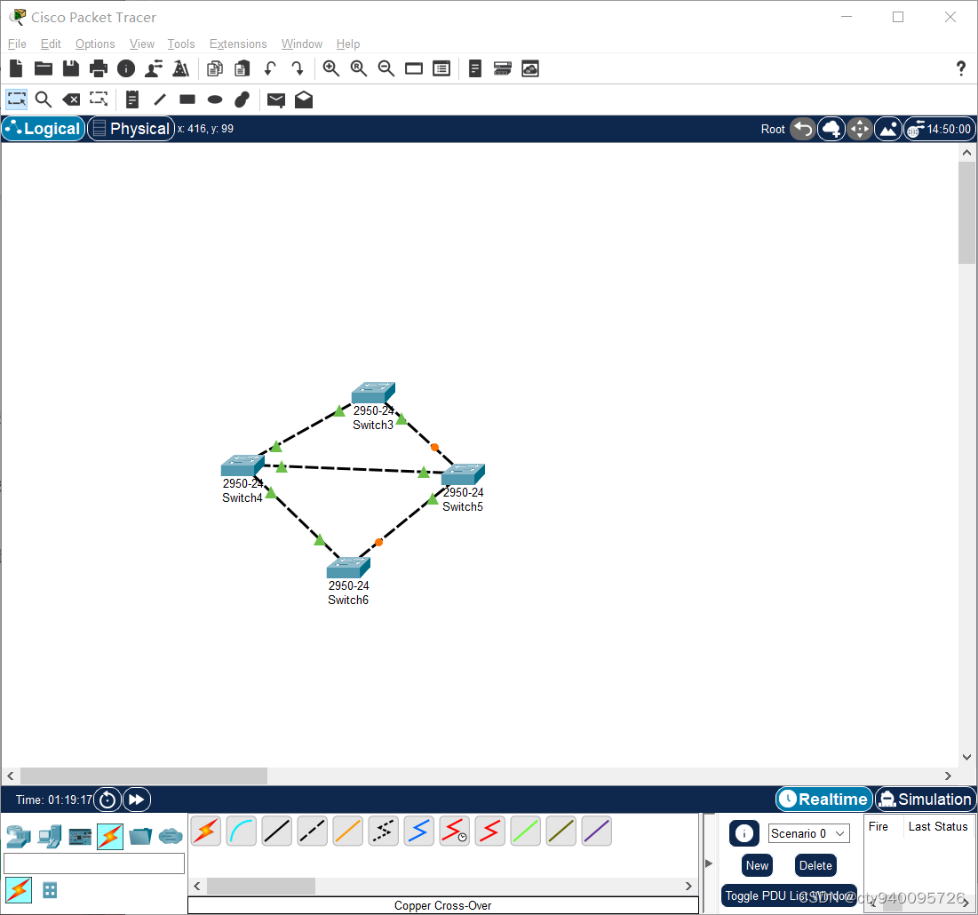
Task: Activate the Inspect magnifier tool
Action: pos(43,99)
